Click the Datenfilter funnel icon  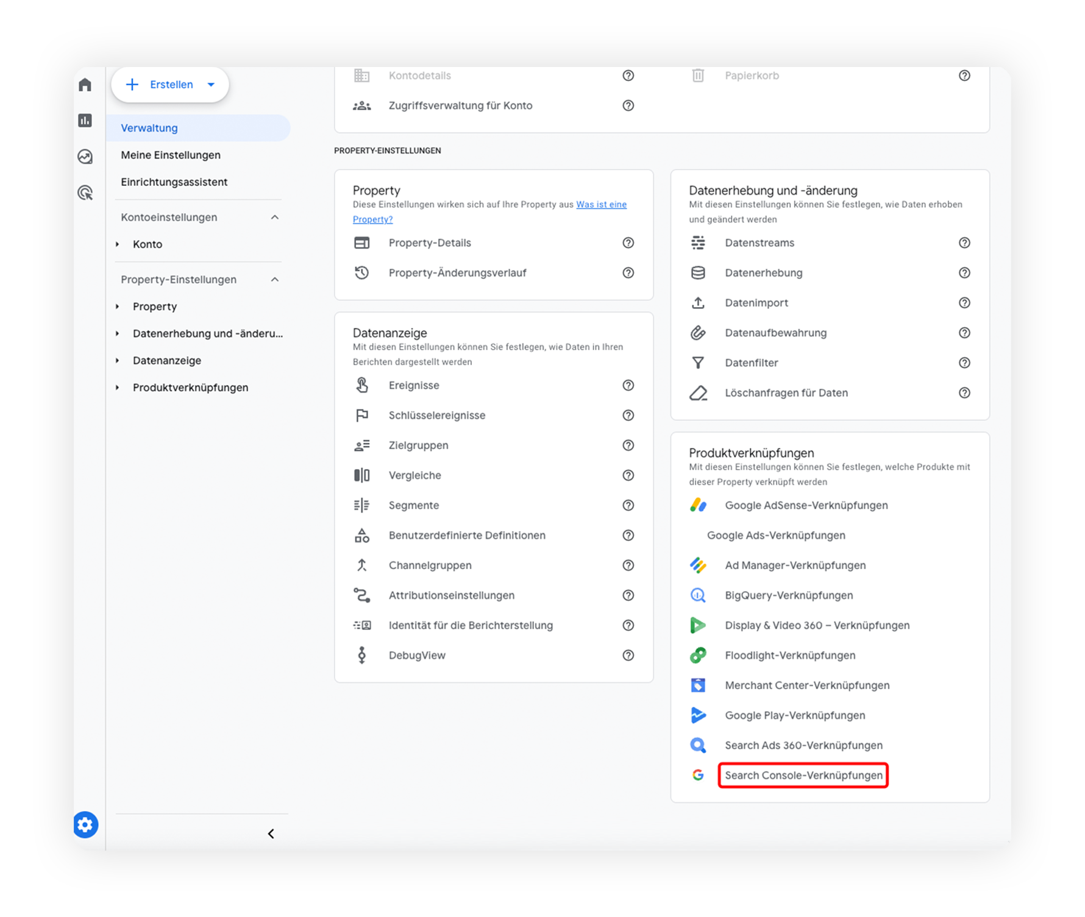[698, 363]
